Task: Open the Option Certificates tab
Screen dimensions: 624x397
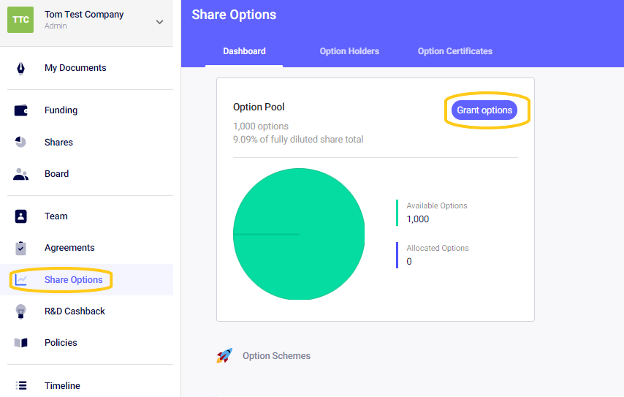Action: click(455, 51)
